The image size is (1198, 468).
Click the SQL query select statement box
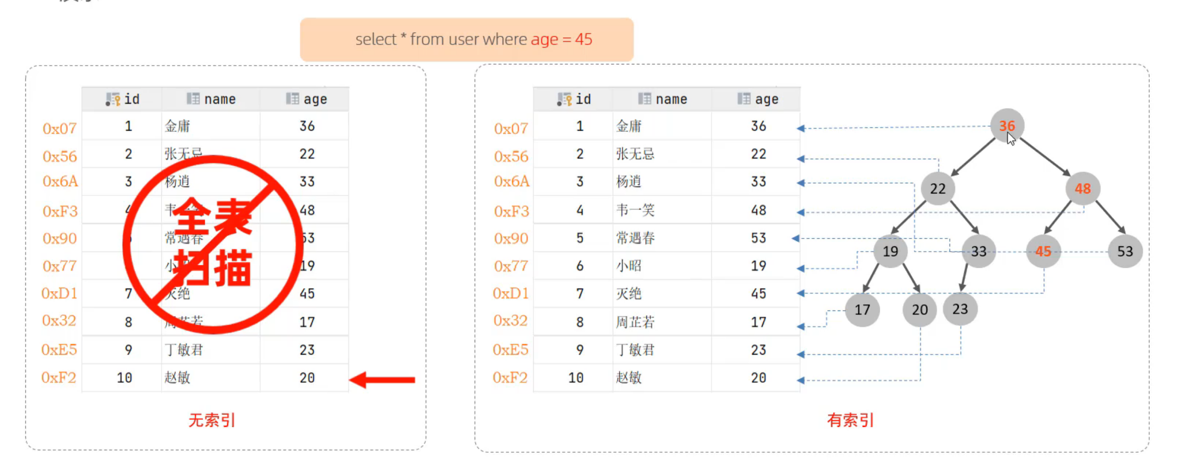tap(466, 39)
